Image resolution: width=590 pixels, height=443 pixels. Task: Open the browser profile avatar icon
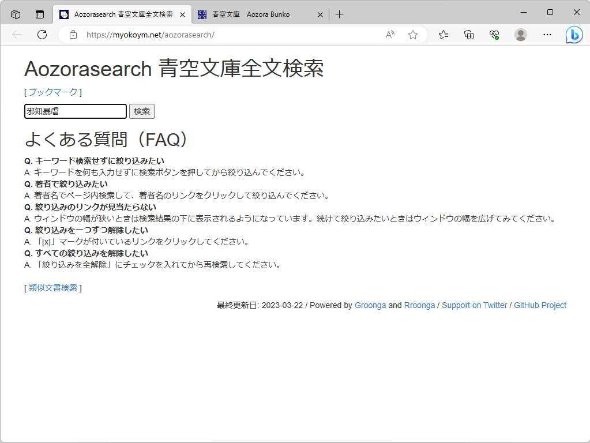point(520,35)
